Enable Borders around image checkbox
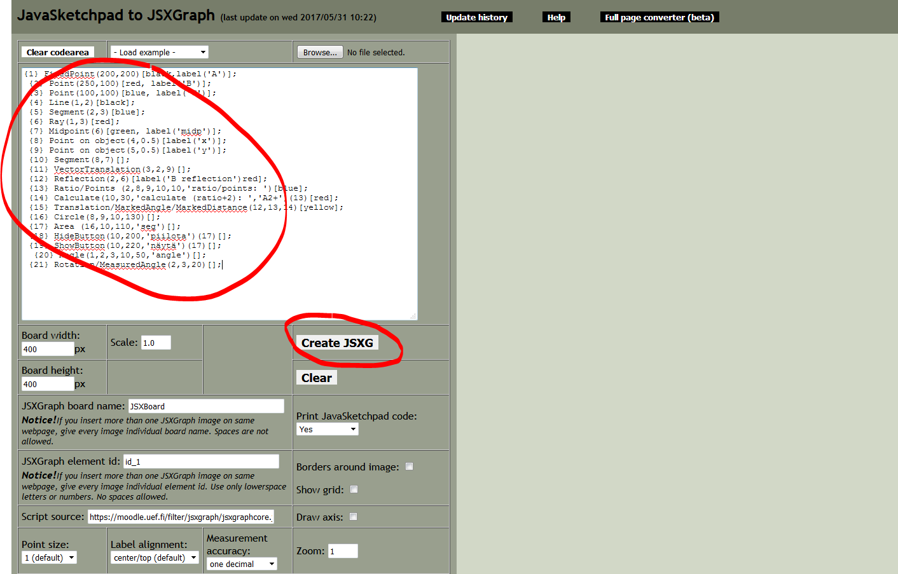The width and height of the screenshot is (898, 574). click(x=410, y=466)
